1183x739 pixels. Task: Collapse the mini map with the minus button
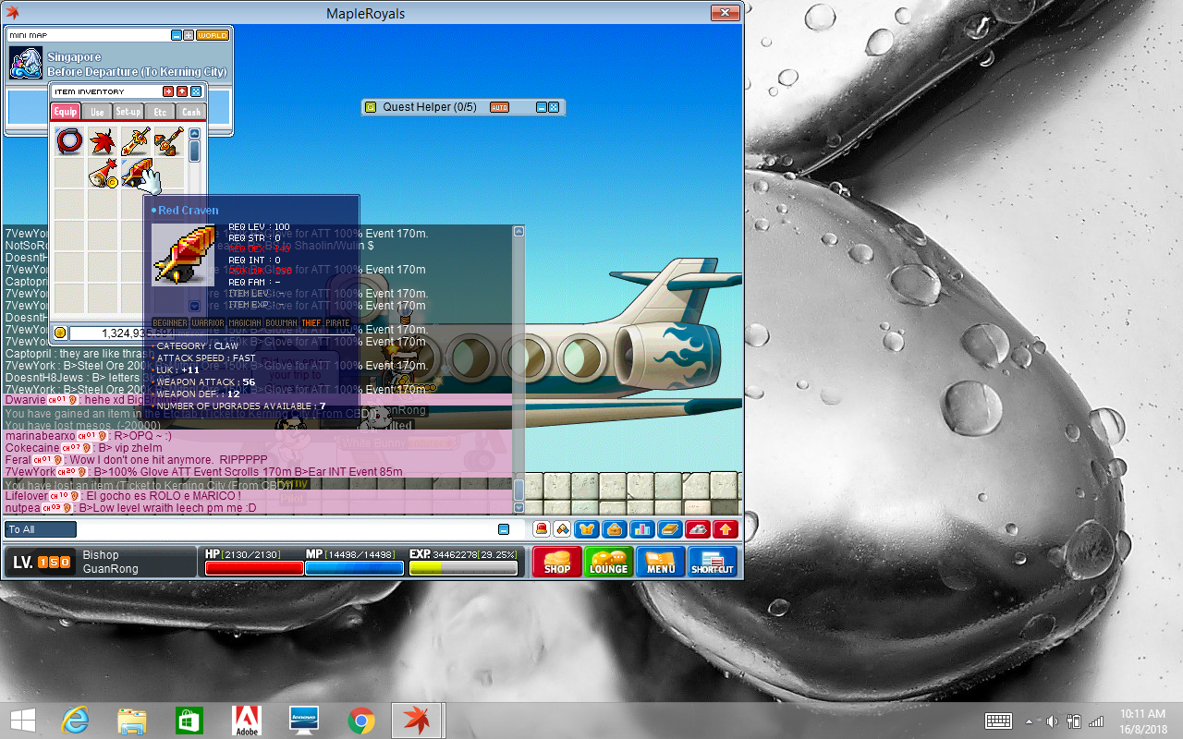pyautogui.click(x=177, y=35)
